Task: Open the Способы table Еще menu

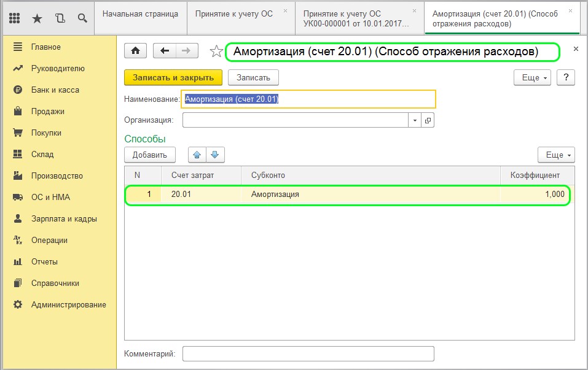Action: click(x=556, y=155)
